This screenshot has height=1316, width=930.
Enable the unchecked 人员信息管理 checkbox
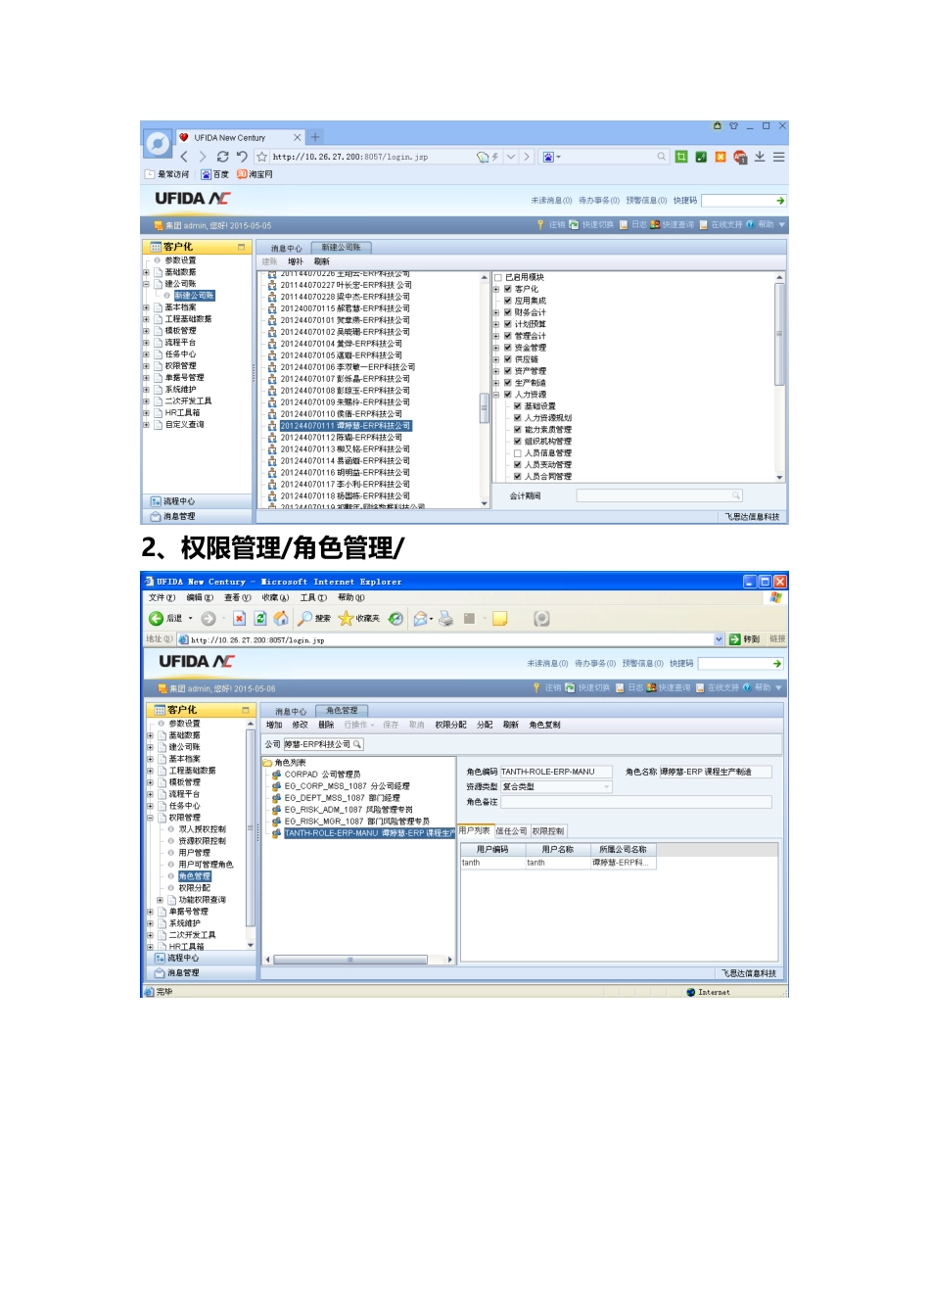(518, 453)
